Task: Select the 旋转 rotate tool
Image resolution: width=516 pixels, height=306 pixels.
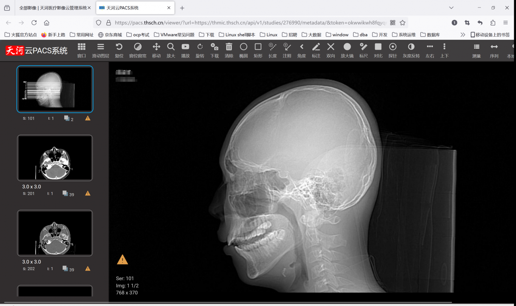Action: click(200, 50)
